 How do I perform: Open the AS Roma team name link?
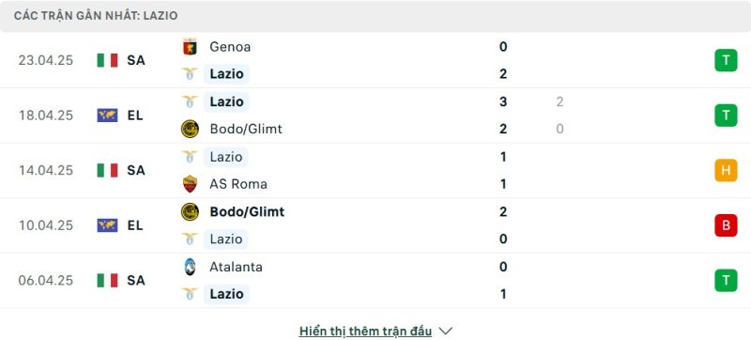pos(238,184)
